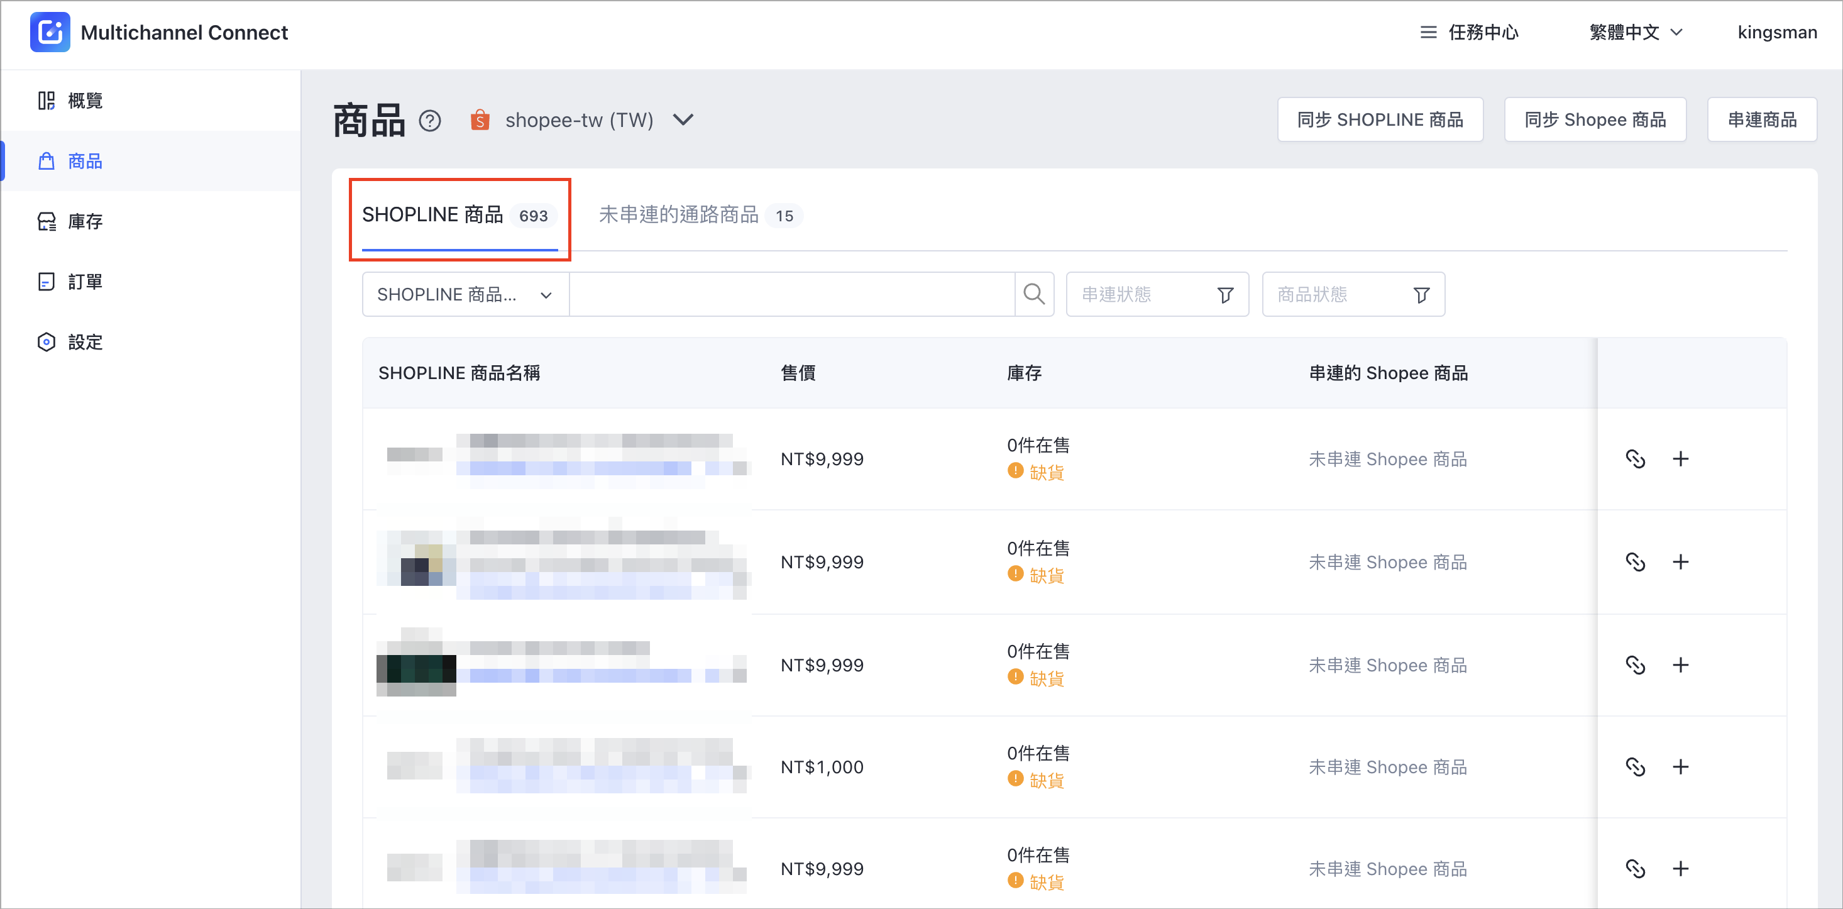The height and width of the screenshot is (909, 1843).
Task: Open 訂單 orders in sidebar
Action: click(x=151, y=281)
